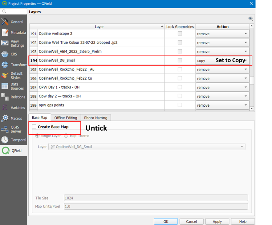Click the Map Units/Pixel field
The image size is (272, 225).
(x=156, y=206)
